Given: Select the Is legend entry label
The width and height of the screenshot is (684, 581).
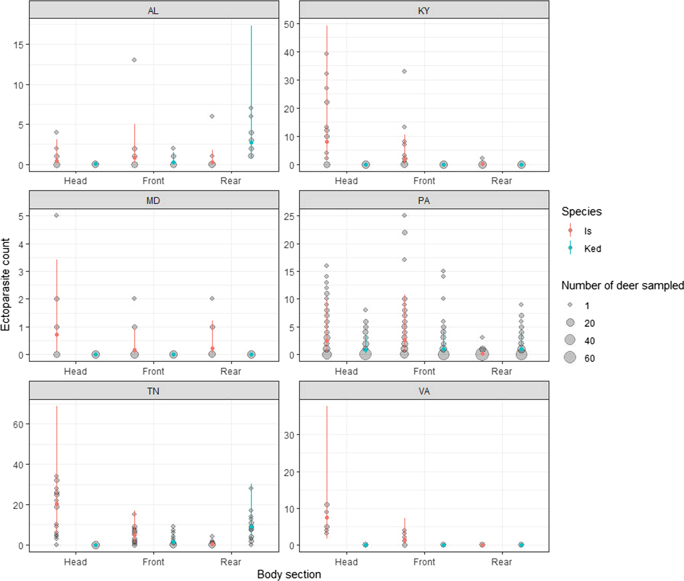Looking at the screenshot, I should (588, 231).
